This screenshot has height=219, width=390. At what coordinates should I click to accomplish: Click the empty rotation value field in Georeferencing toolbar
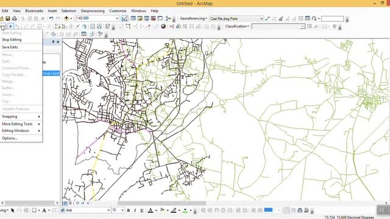(333, 19)
